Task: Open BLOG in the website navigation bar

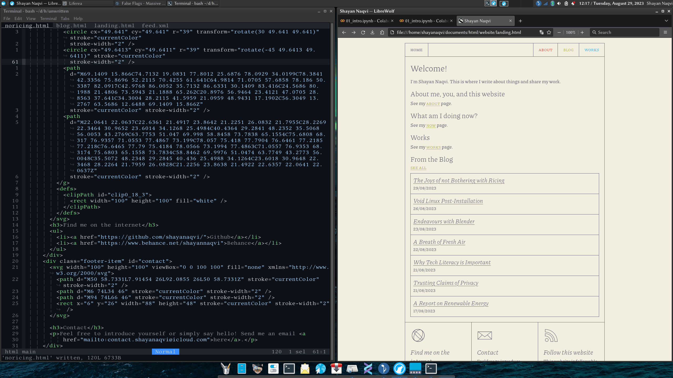Action: (568, 50)
